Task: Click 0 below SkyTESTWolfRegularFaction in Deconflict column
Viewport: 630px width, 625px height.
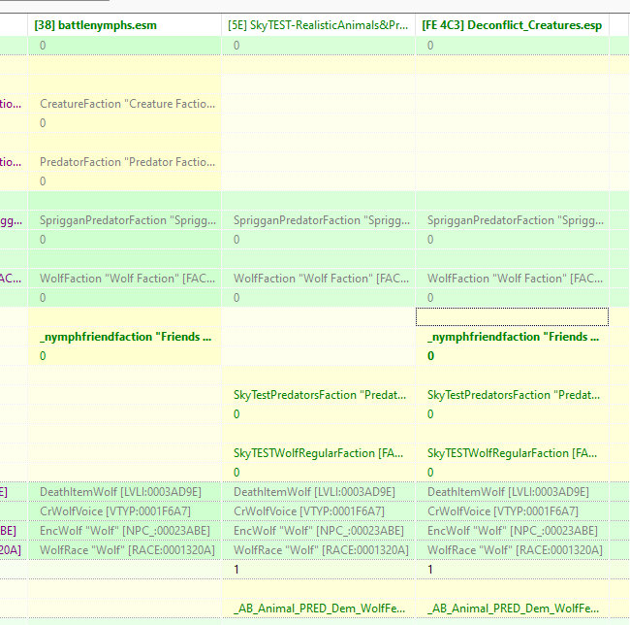Action: coord(513,473)
